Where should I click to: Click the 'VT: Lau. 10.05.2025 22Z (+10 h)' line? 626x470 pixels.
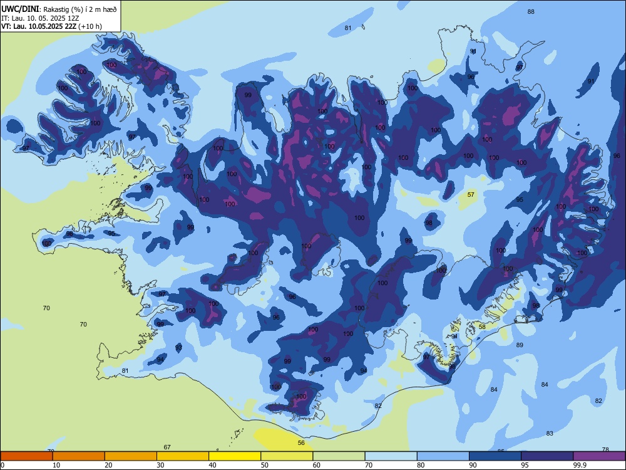tap(51, 26)
